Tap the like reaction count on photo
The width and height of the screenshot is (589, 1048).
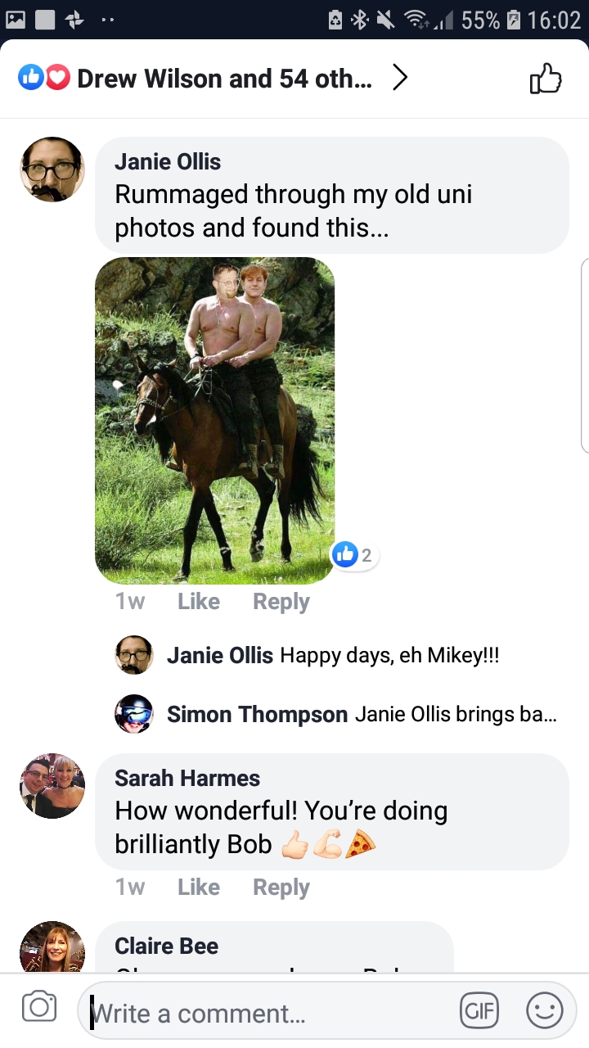(354, 555)
